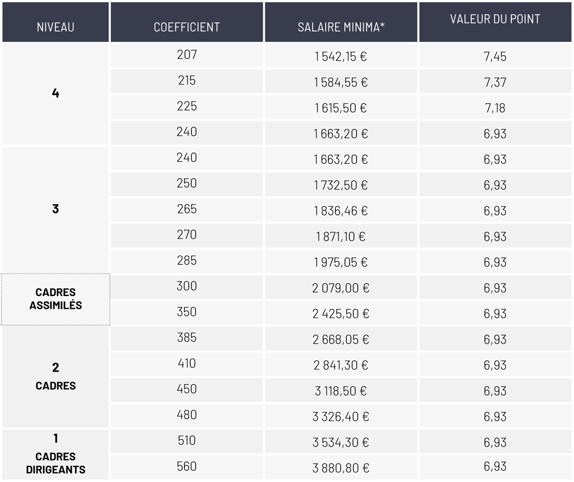This screenshot has height=482, width=574.
Task: Select the coefficient 560 cell
Action: (187, 467)
